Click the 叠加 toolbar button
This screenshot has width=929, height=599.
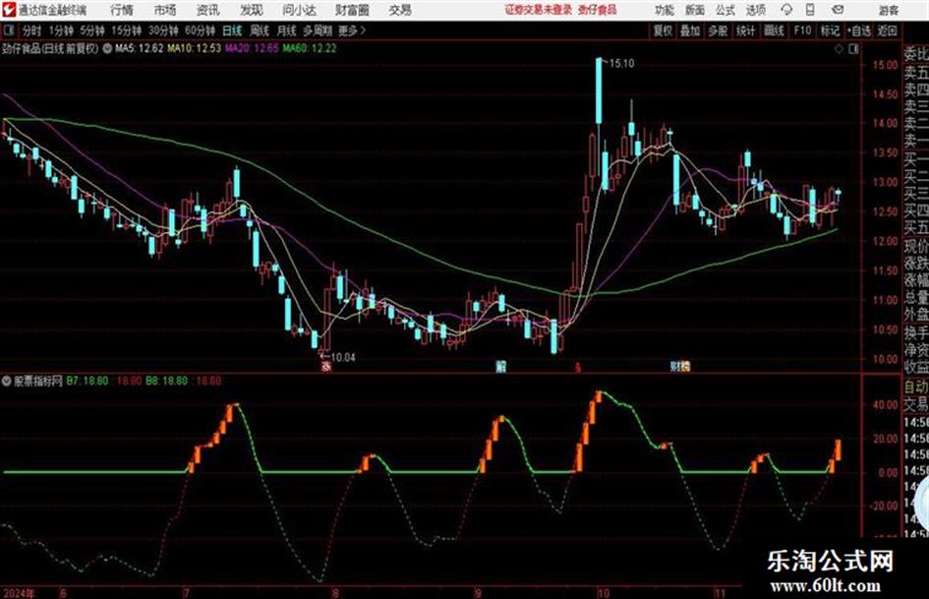[x=690, y=30]
